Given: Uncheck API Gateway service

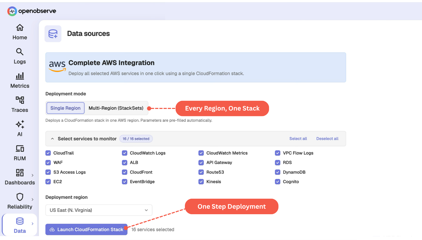Looking at the screenshot, I should point(201,163).
